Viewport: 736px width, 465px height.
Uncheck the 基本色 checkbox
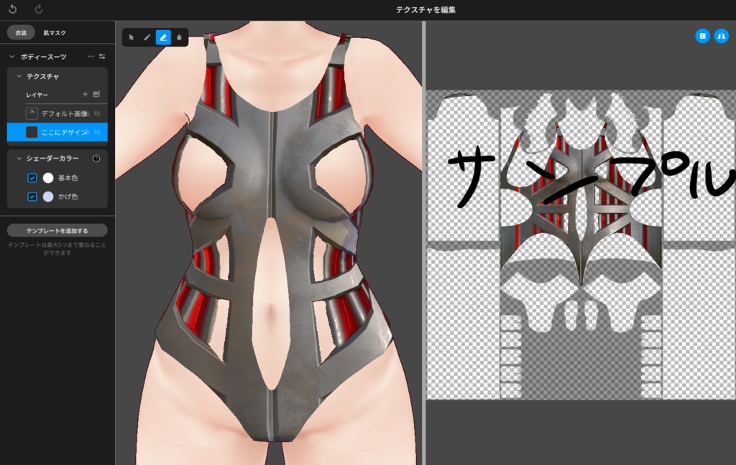[32, 178]
